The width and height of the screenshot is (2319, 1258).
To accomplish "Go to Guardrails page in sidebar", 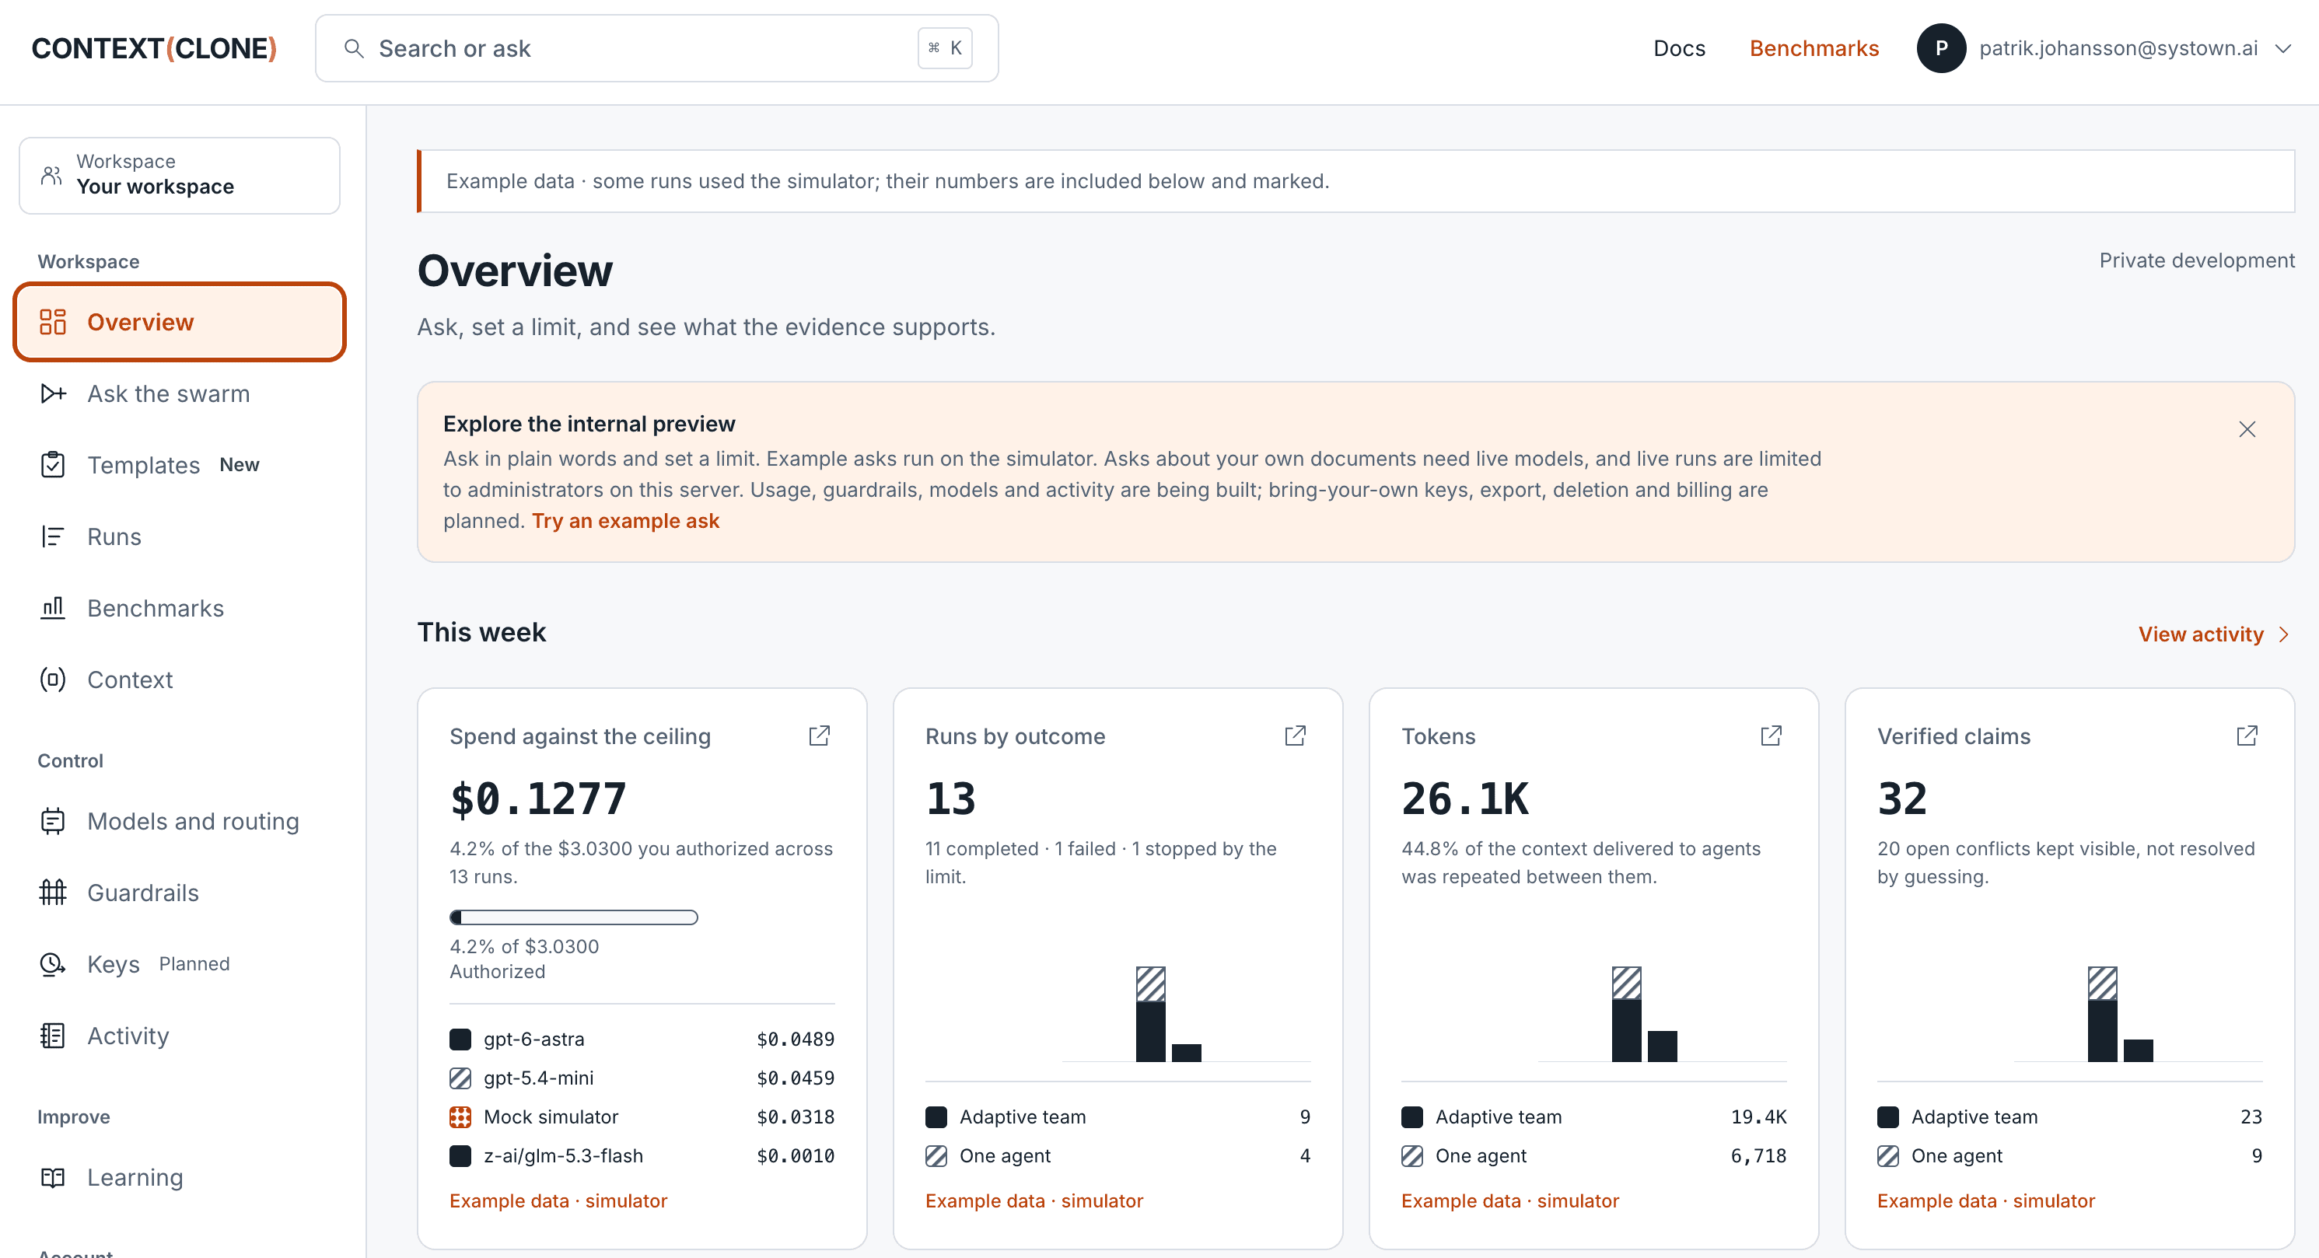I will (x=180, y=893).
